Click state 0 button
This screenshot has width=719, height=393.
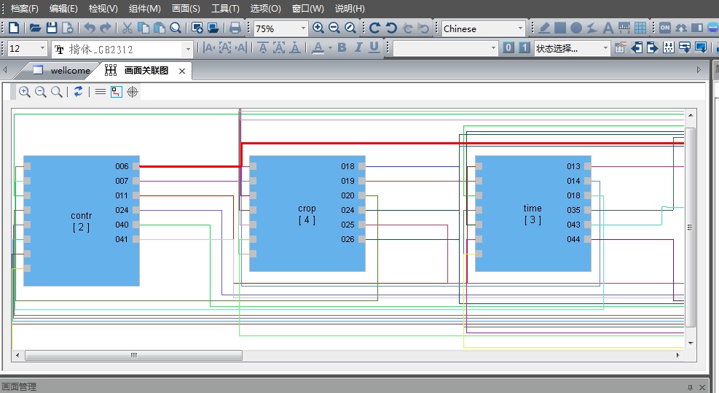tap(508, 48)
